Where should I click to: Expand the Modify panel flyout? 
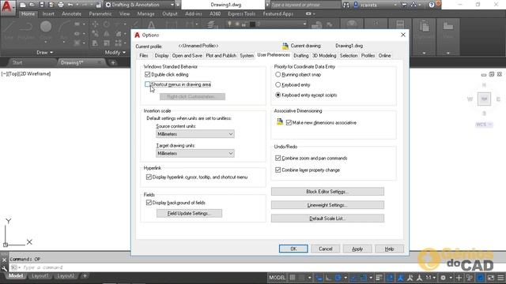(x=115, y=53)
